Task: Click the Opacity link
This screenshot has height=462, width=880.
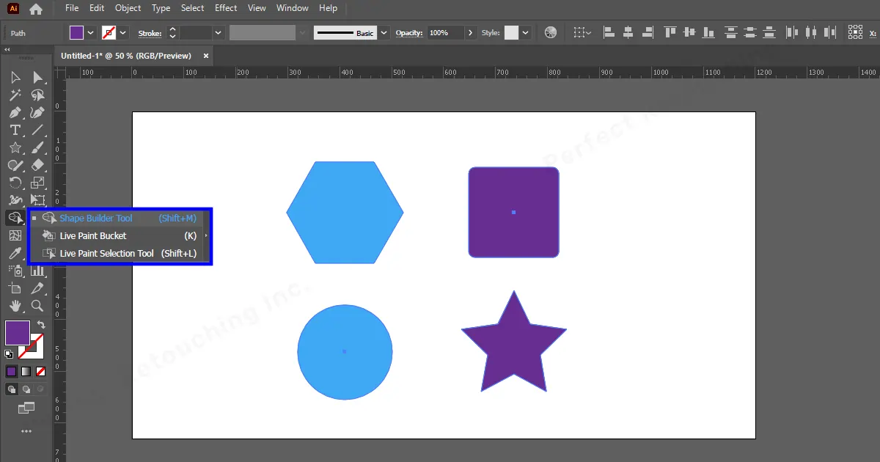Action: click(x=408, y=32)
